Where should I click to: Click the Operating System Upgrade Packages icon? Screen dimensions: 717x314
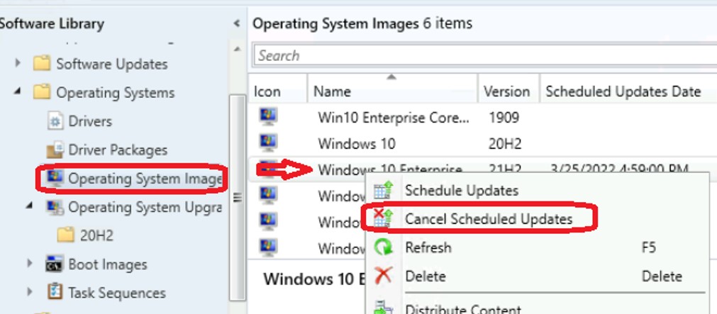55,207
